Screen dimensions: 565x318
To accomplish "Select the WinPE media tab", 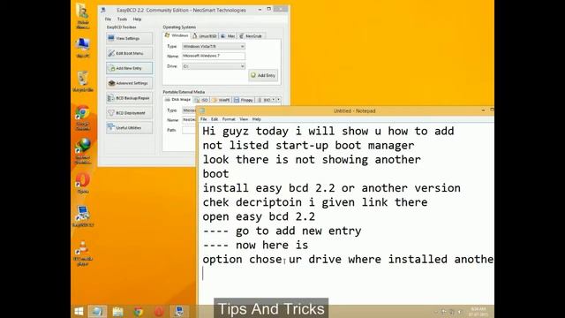I will tap(221, 100).
